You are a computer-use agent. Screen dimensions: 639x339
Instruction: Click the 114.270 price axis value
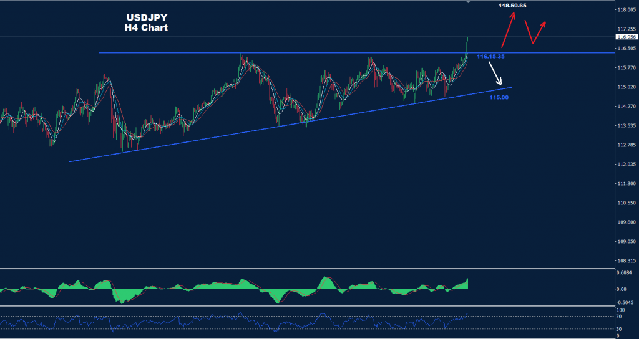click(x=627, y=107)
